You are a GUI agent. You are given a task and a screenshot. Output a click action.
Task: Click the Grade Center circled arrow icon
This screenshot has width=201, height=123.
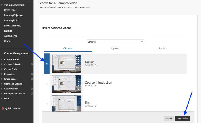click(x=32, y=79)
